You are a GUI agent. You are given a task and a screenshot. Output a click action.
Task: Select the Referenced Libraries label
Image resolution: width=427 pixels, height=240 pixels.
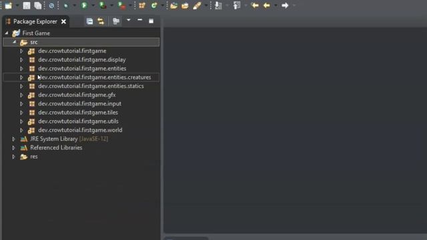(56, 148)
